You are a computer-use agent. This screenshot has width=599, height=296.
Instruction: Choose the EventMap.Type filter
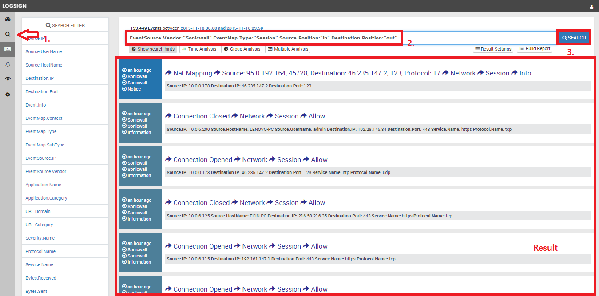point(41,131)
